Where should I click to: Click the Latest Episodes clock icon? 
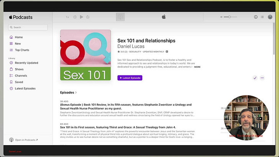point(11,88)
